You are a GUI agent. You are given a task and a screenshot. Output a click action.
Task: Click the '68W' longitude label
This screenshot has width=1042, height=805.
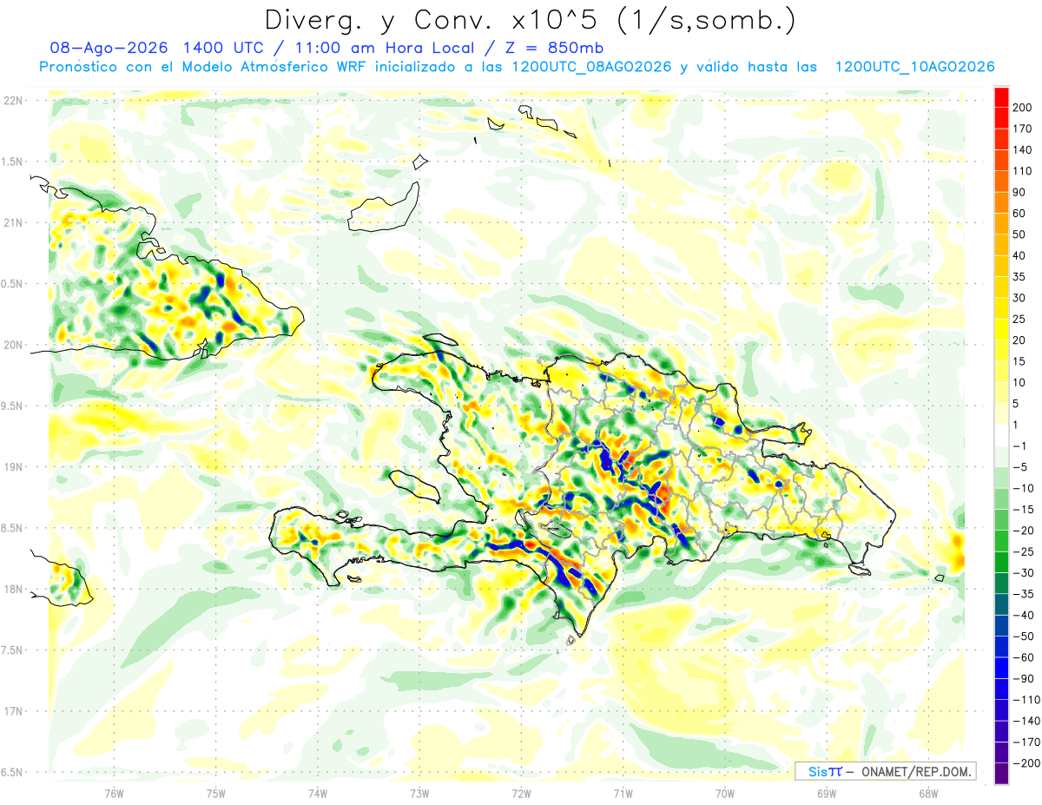tap(928, 794)
